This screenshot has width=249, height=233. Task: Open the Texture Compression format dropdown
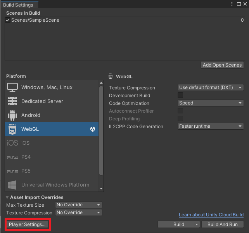[x=211, y=87]
